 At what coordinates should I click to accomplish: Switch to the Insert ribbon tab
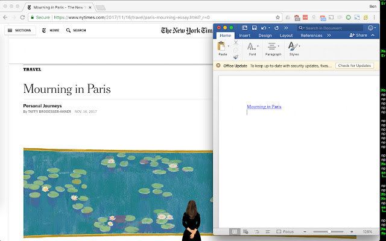pos(244,36)
